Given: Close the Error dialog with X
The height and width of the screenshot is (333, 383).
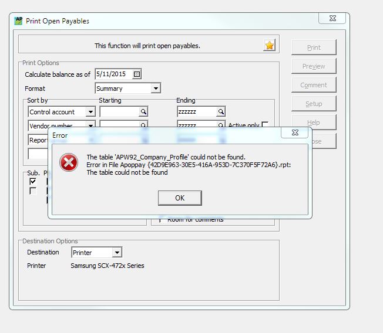Looking at the screenshot, I should click(298, 133).
